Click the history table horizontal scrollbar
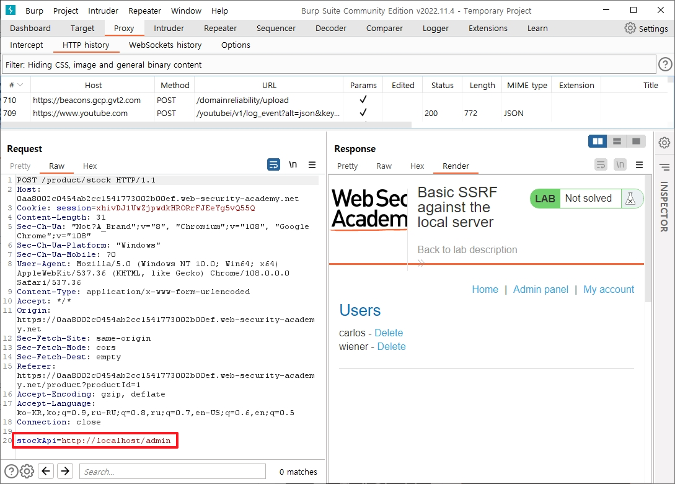The height and width of the screenshot is (484, 675). click(206, 125)
